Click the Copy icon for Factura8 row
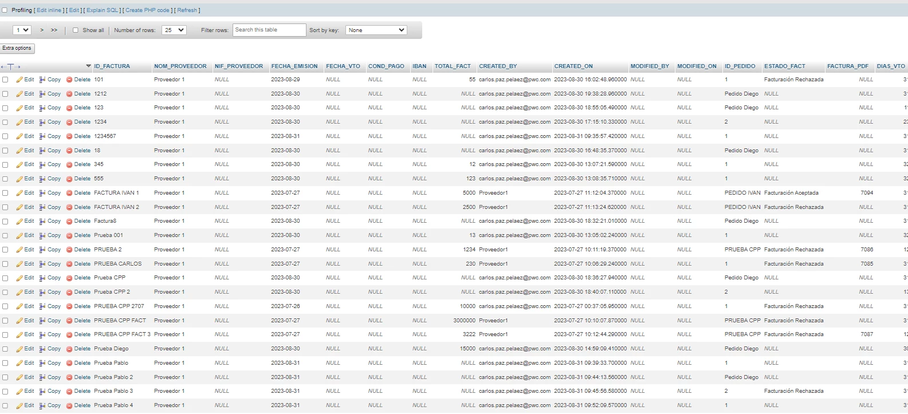 click(42, 221)
